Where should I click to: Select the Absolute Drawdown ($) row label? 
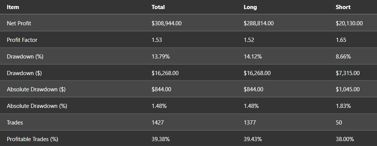(x=36, y=89)
